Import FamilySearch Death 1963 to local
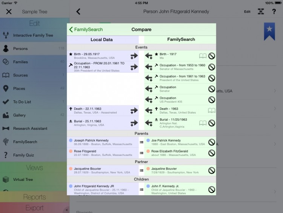The image size is (283, 213). coord(149,110)
